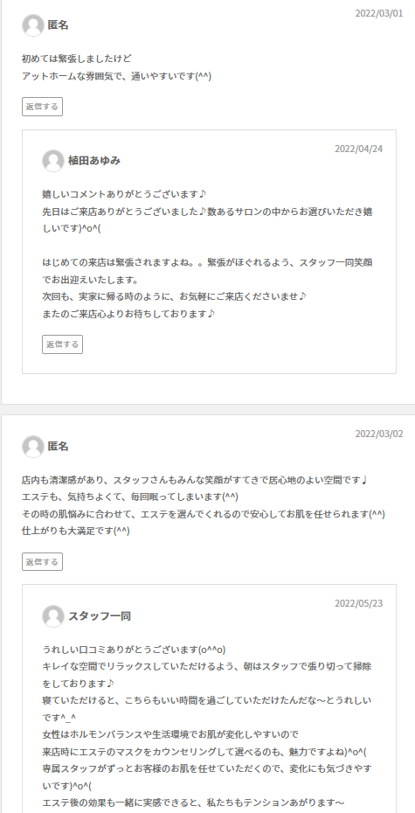Click 植田あゆみ's profile avatar
This screenshot has width=415, height=813.
pyautogui.click(x=52, y=161)
